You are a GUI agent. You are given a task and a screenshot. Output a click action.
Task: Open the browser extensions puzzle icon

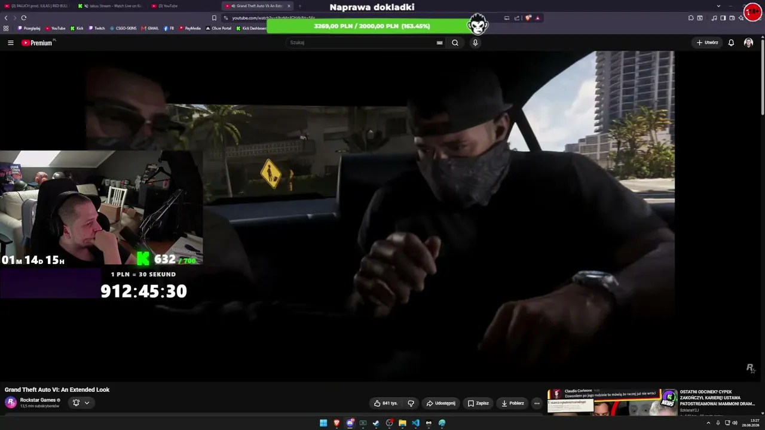tap(691, 18)
